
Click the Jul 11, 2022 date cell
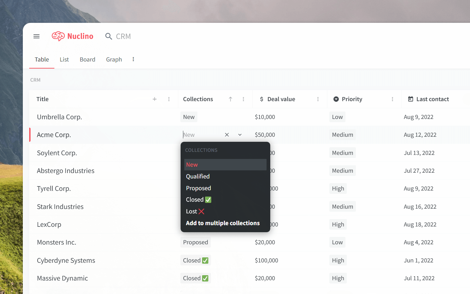pyautogui.click(x=419, y=278)
